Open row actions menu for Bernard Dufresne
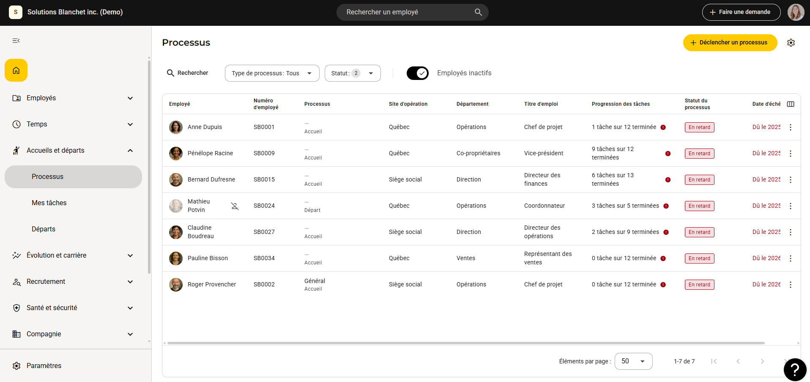 click(x=791, y=180)
